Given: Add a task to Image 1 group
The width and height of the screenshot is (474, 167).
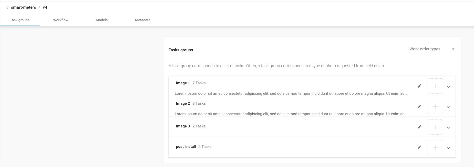Looking at the screenshot, I should (x=435, y=86).
